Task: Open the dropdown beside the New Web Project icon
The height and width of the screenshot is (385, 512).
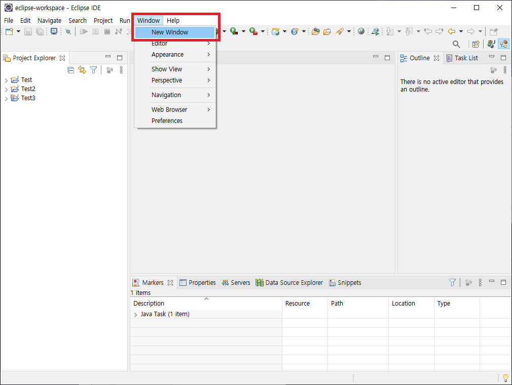Action: click(284, 32)
